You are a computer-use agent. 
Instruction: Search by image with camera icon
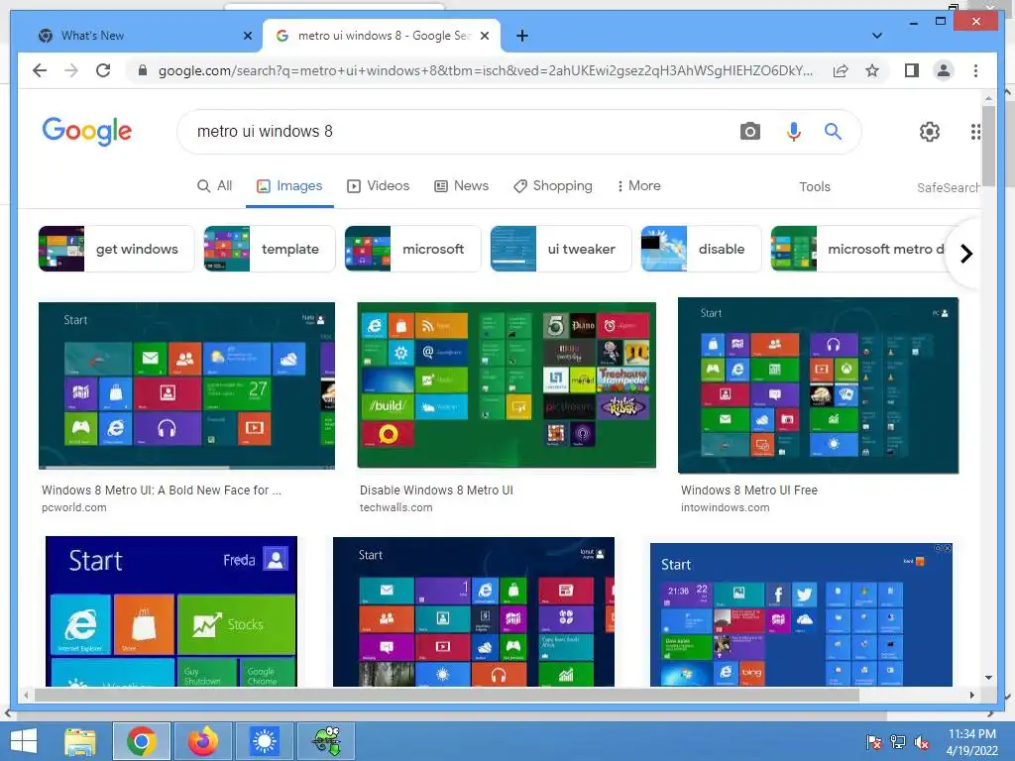(749, 132)
